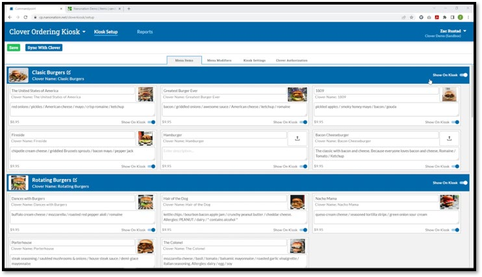
Task: Upload image for Bacon Cheeseburger item
Action: [449, 139]
